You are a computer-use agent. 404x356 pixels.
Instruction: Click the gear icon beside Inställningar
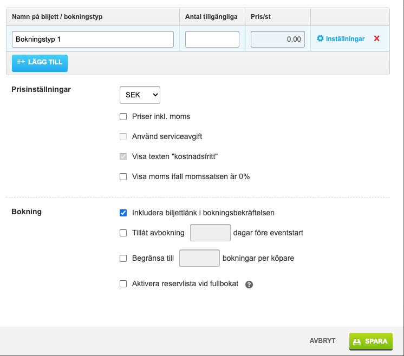(x=320, y=39)
